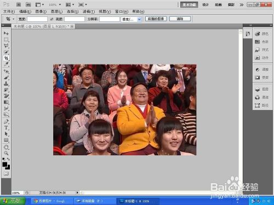Select the Lasso tool

click(6, 45)
